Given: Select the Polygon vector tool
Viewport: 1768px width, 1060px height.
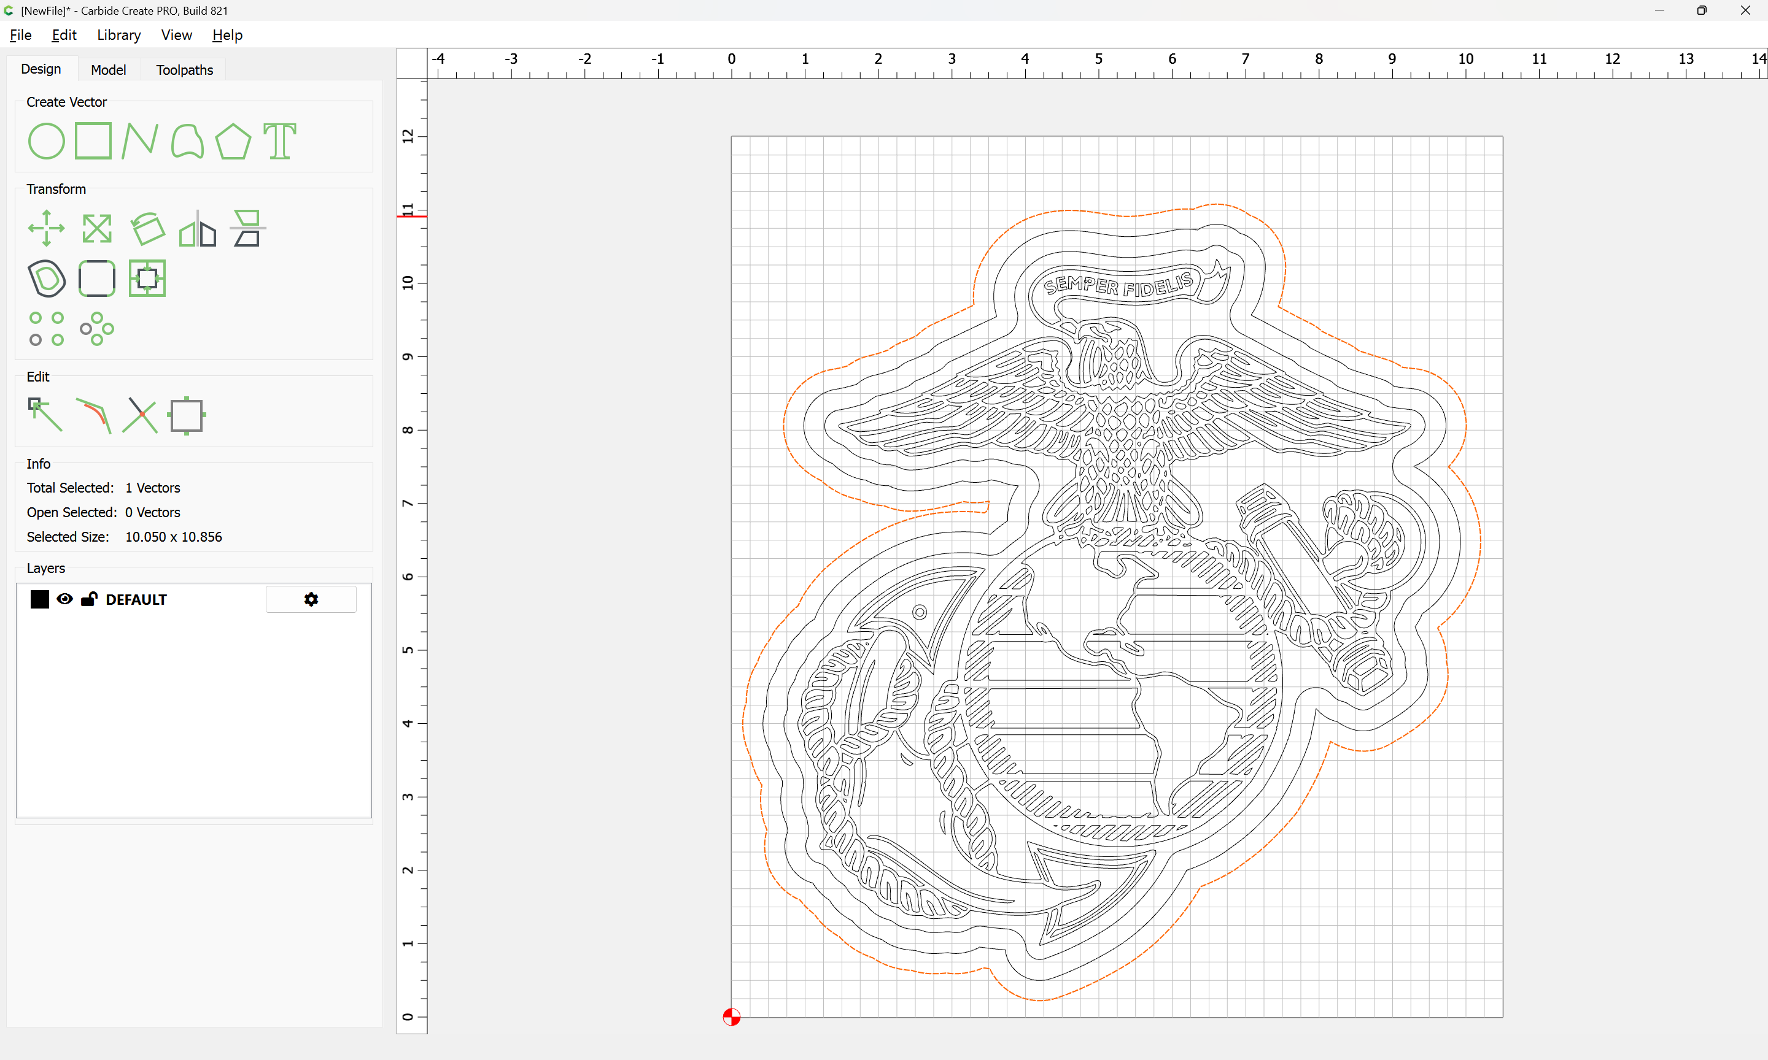Looking at the screenshot, I should pyautogui.click(x=233, y=140).
